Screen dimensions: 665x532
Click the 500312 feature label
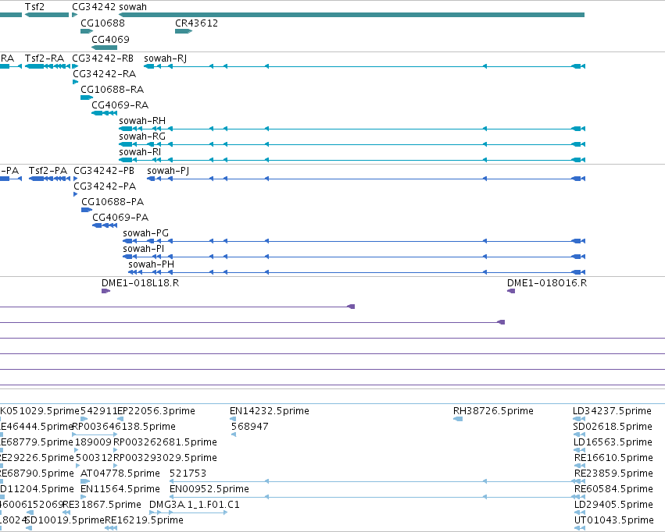(94, 458)
